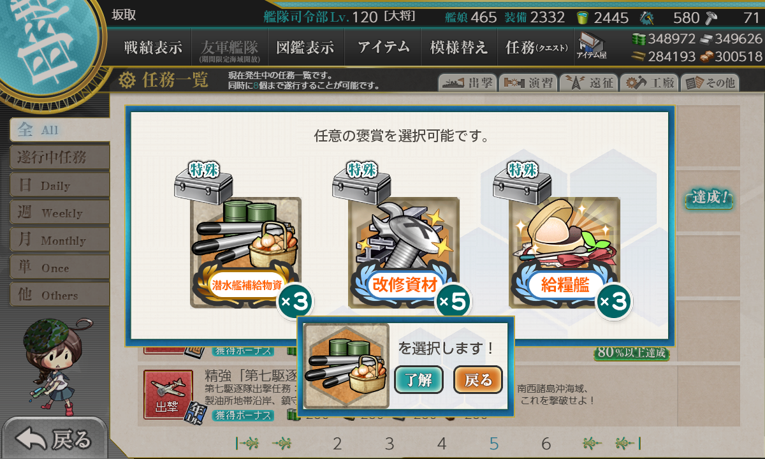This screenshot has height=459, width=765.
Task: Open the アイテム屋 item shop icon
Action: click(592, 46)
